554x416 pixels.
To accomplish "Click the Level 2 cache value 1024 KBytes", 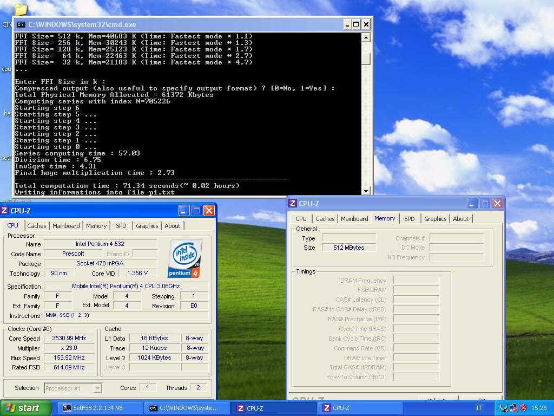I will tap(154, 357).
